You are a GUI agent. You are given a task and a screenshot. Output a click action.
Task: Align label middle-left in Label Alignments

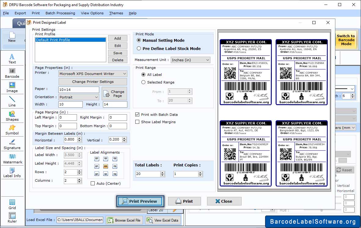click(x=97, y=166)
